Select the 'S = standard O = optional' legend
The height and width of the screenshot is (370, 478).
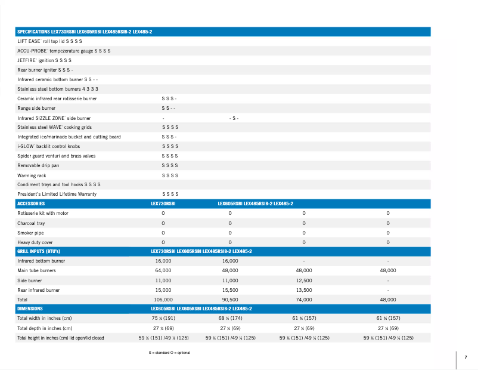pos(169,352)
